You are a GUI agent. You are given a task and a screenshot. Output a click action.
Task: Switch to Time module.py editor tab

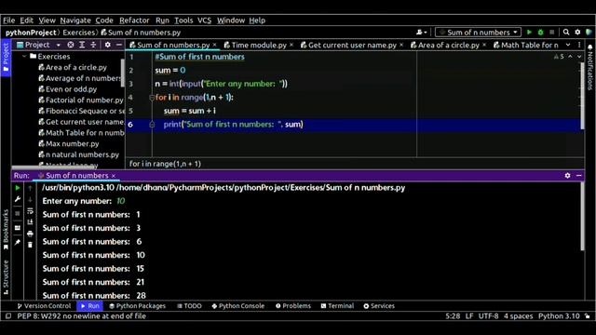tap(259, 45)
